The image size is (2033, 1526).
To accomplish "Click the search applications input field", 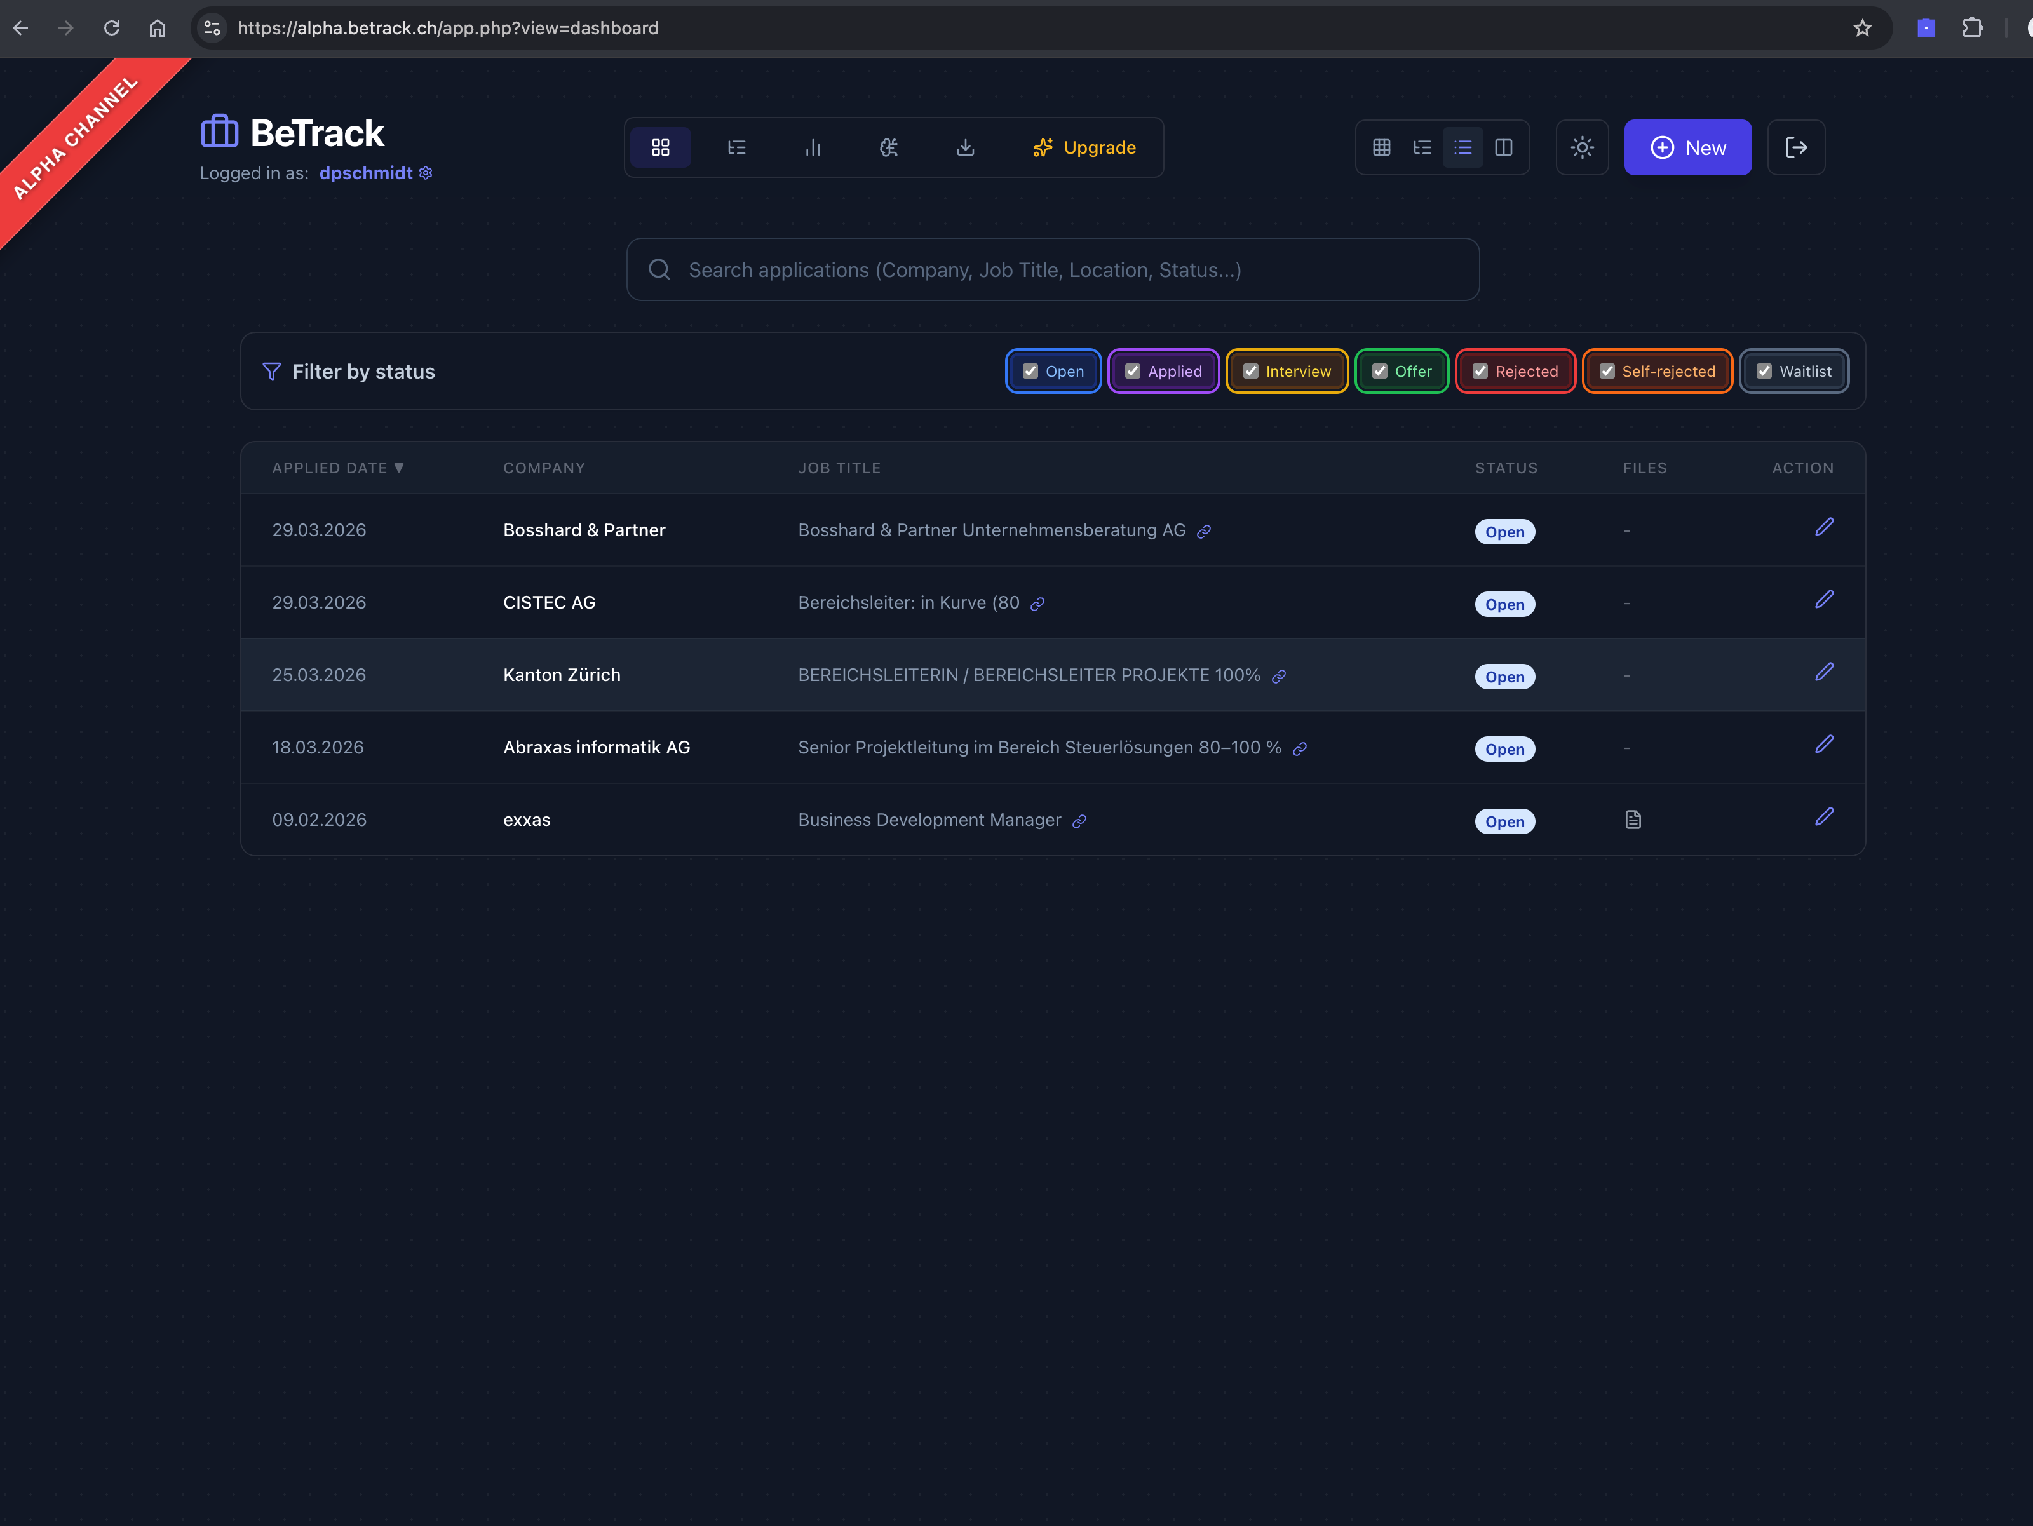I will click(1051, 269).
